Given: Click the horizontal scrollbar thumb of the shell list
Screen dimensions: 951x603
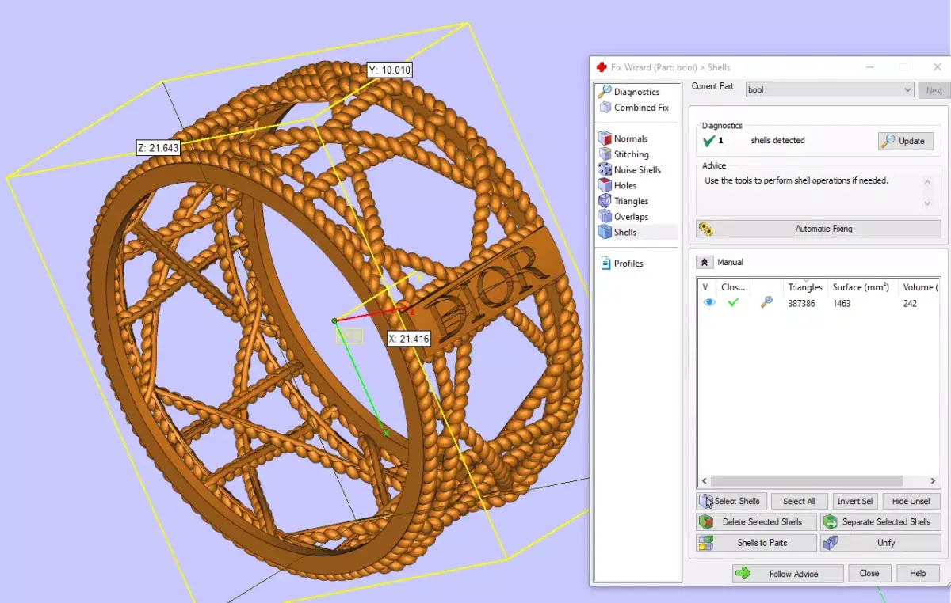Looking at the screenshot, I should (x=807, y=481).
